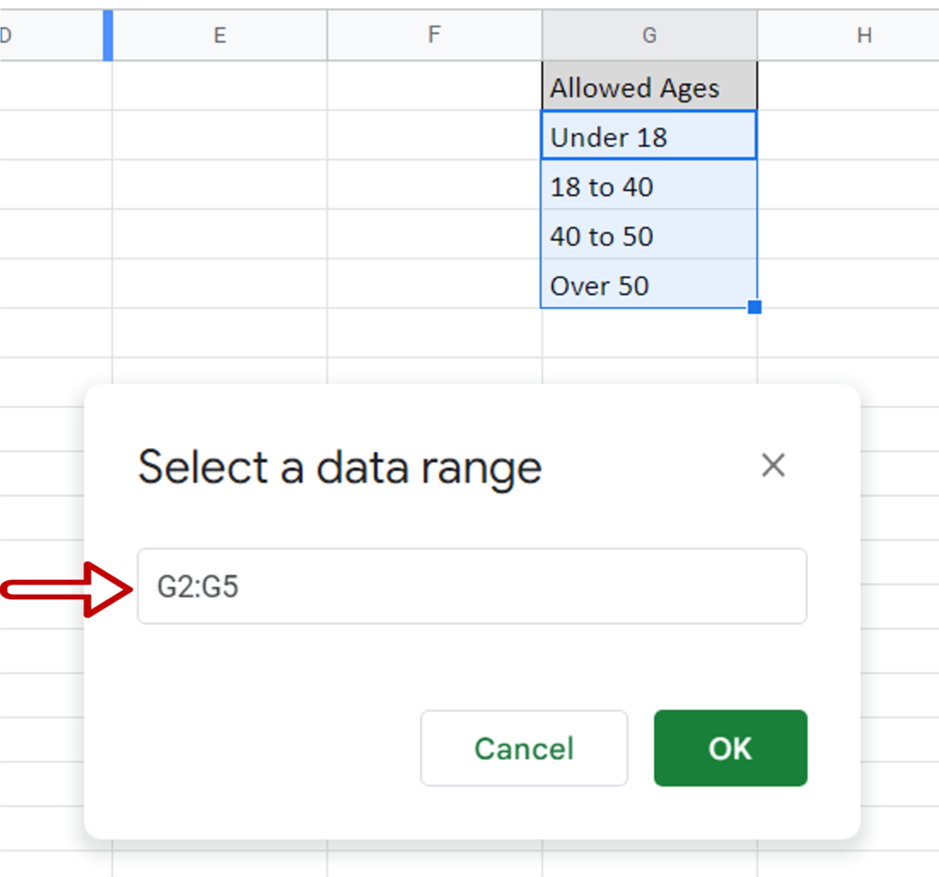Viewport: 939px width, 877px height.
Task: Click the Select a data range title
Action: point(338,467)
